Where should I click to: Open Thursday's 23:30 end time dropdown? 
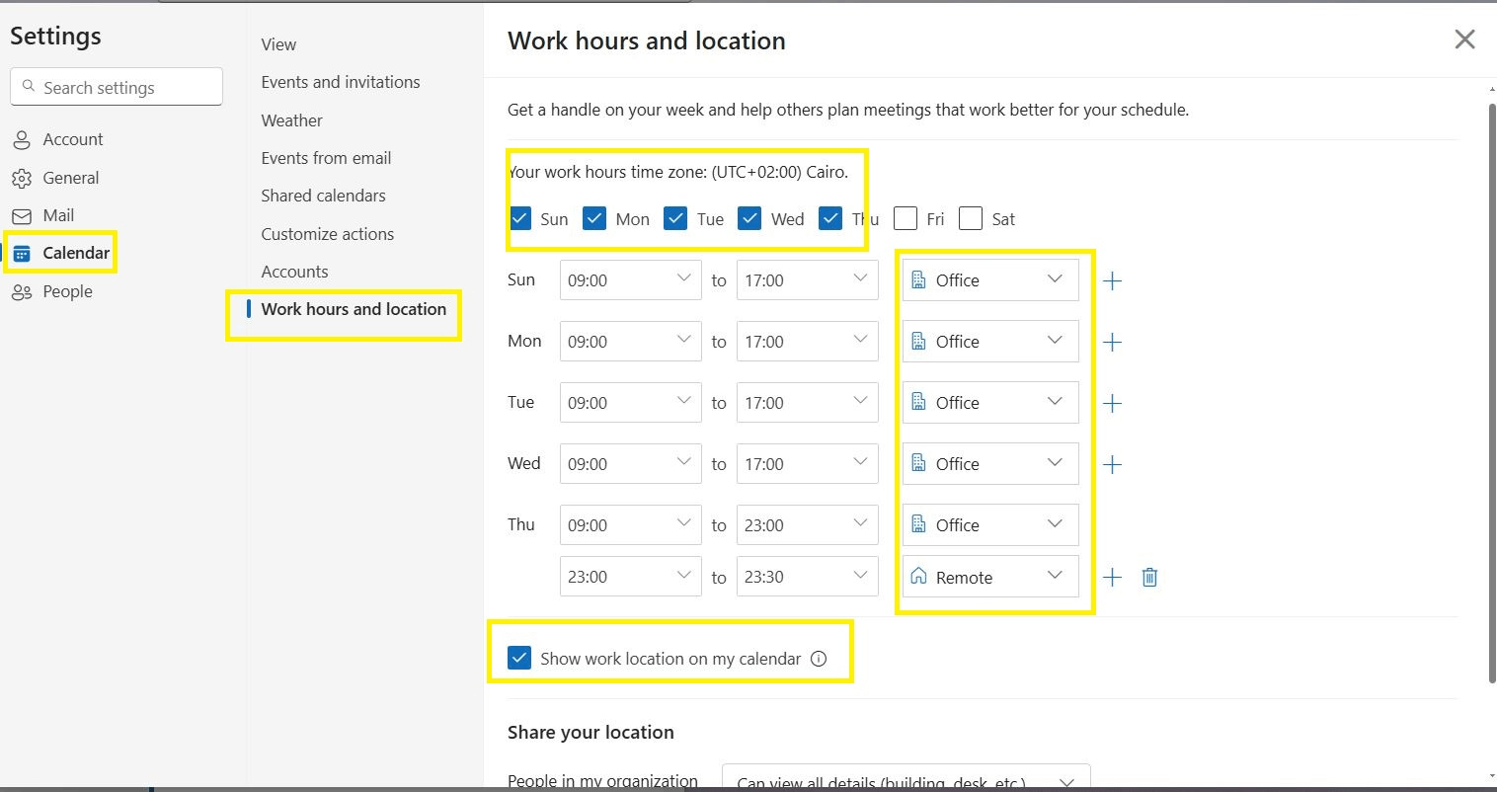[807, 577]
